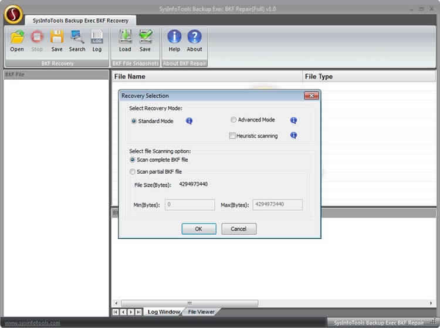This screenshot has width=440, height=328.
Task: Minimize the application window
Action: pyautogui.click(x=411, y=9)
